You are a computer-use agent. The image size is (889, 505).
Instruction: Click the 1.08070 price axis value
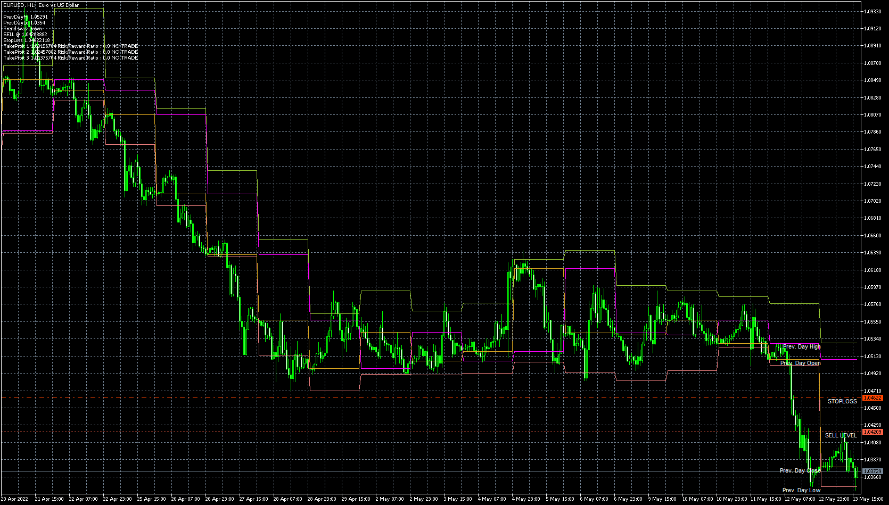[x=872, y=114]
